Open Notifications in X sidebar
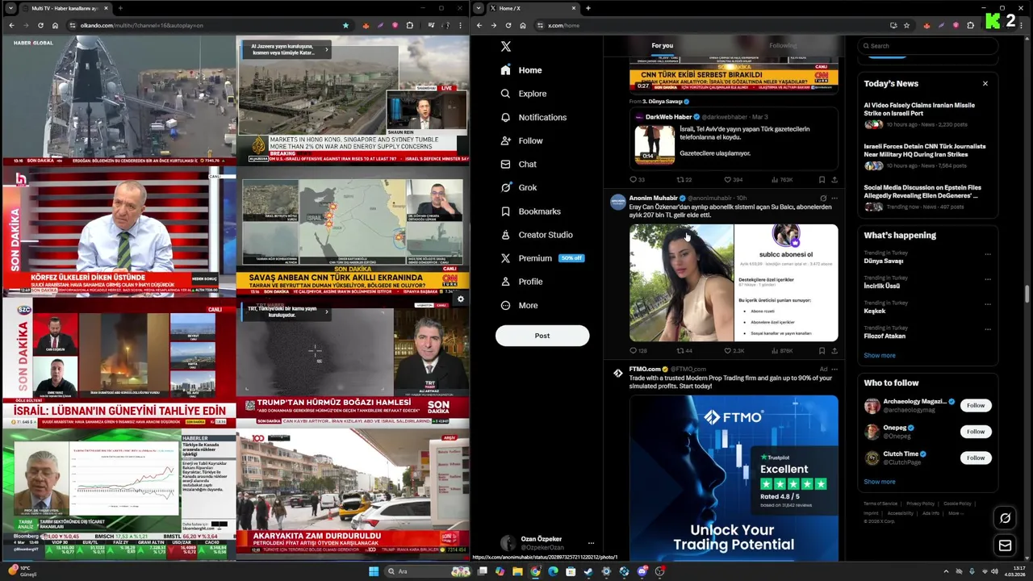The height and width of the screenshot is (581, 1033). pyautogui.click(x=533, y=117)
